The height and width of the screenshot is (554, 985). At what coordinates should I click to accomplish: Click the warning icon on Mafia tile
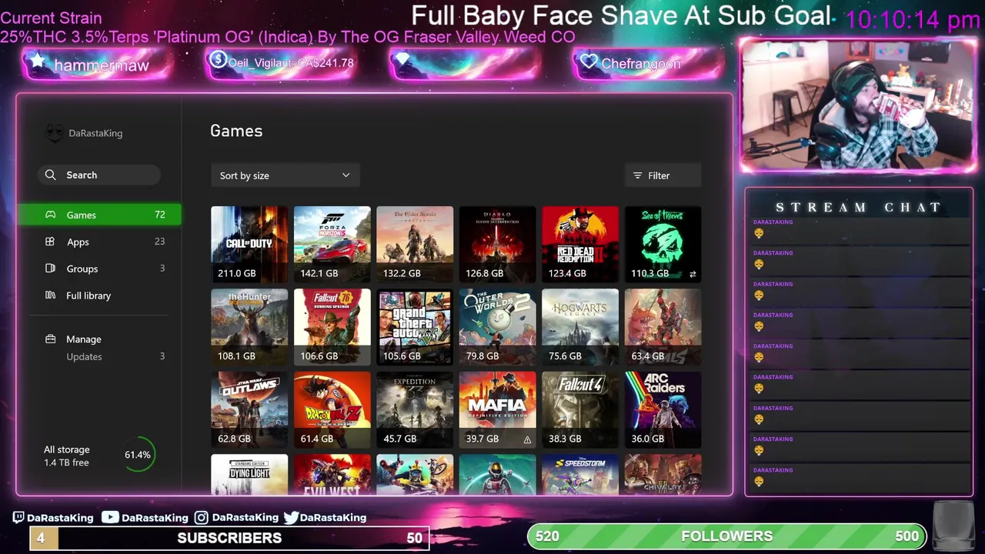point(527,439)
